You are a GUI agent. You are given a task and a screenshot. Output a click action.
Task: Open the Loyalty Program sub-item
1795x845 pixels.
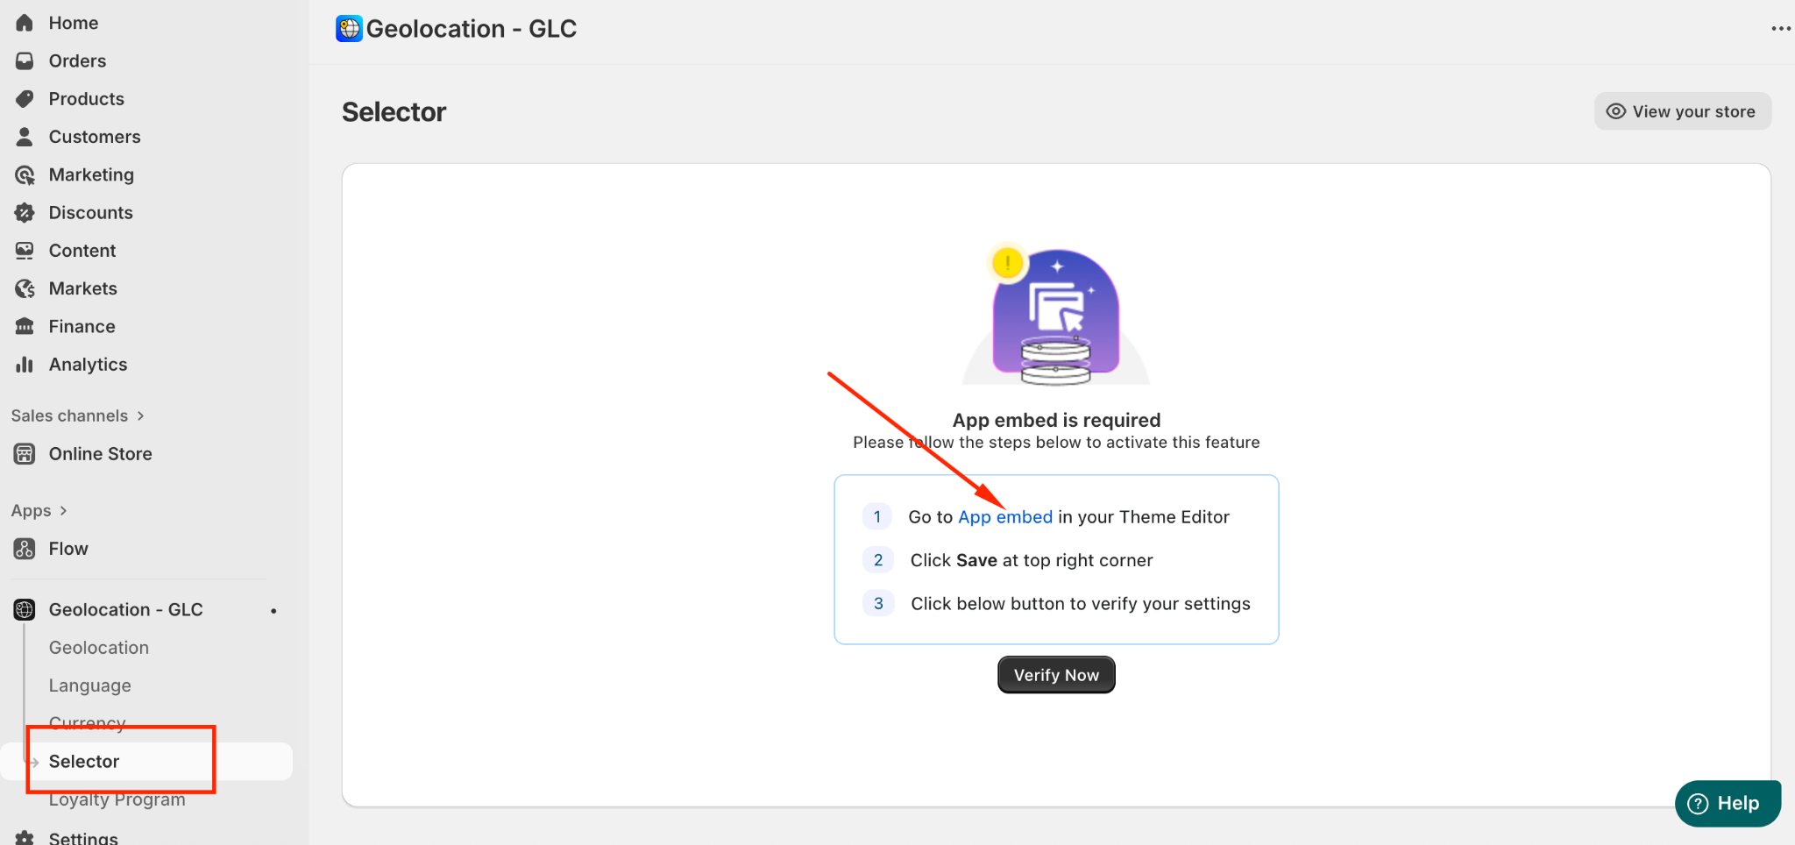(117, 799)
